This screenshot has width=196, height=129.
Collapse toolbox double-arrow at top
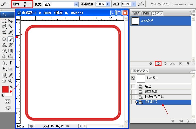pyautogui.click(x=1, y=10)
